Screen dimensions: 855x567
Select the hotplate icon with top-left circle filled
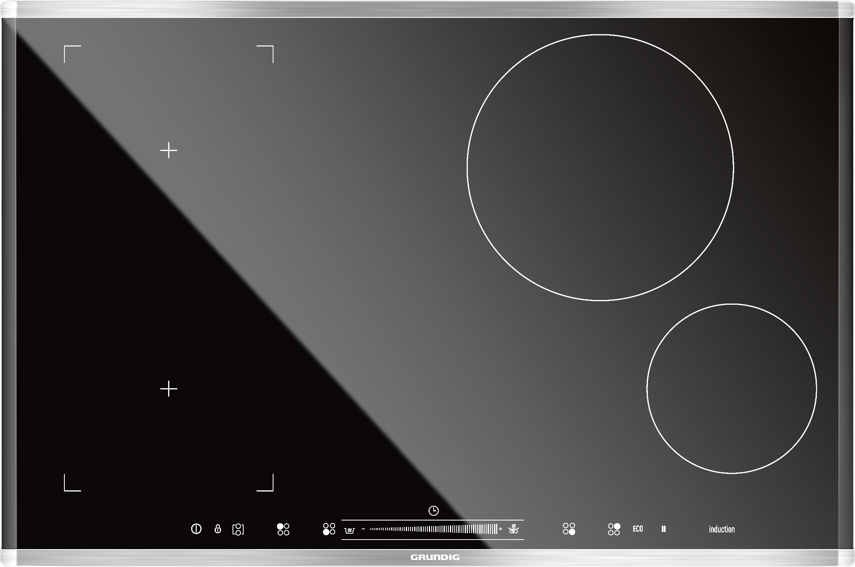pyautogui.click(x=283, y=529)
